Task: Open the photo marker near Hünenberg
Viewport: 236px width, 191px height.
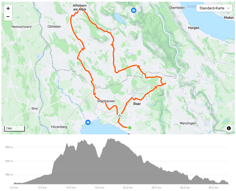Action: [x=88, y=122]
